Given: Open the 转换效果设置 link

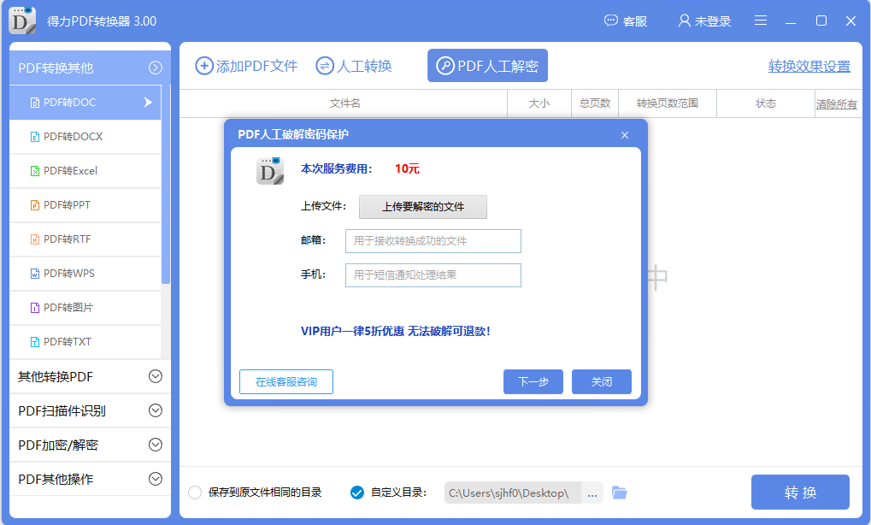Looking at the screenshot, I should (809, 66).
